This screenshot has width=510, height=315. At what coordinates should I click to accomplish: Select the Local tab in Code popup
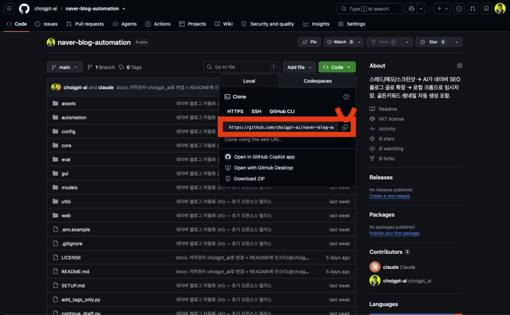pyautogui.click(x=249, y=81)
